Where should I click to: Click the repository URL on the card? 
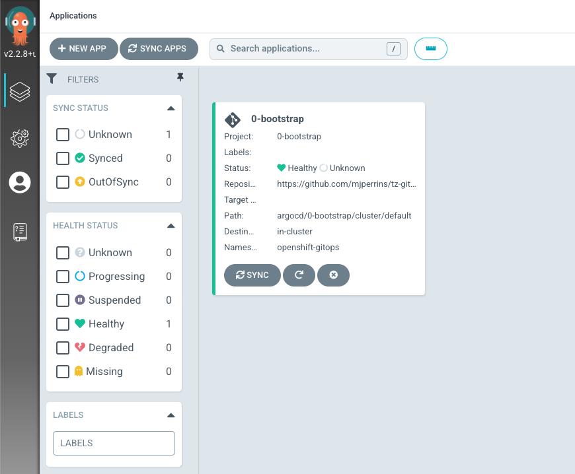346,184
